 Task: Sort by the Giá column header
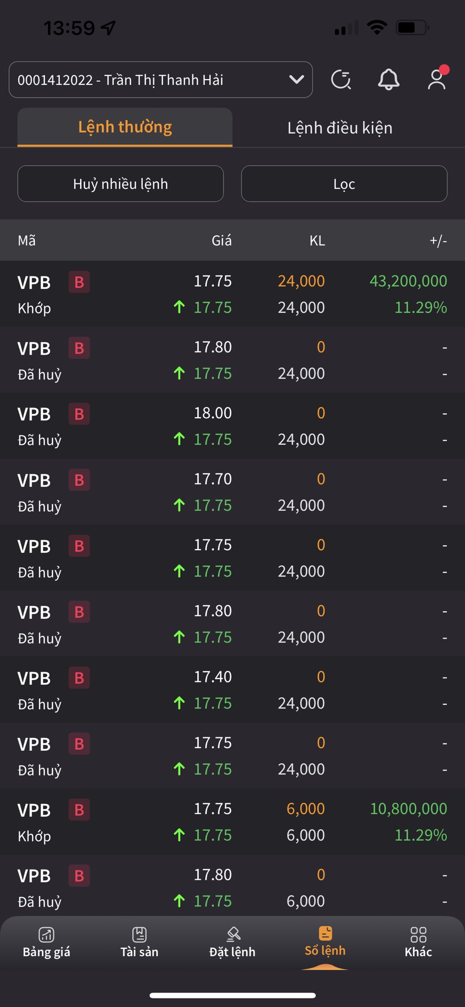[221, 241]
